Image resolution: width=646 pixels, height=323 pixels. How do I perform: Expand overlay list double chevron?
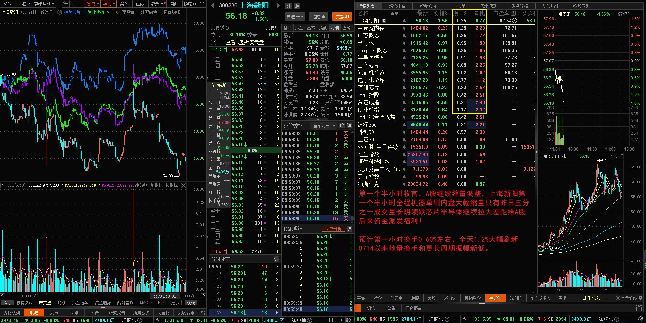click(x=117, y=12)
